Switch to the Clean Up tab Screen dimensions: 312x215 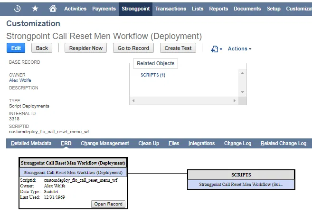point(149,144)
